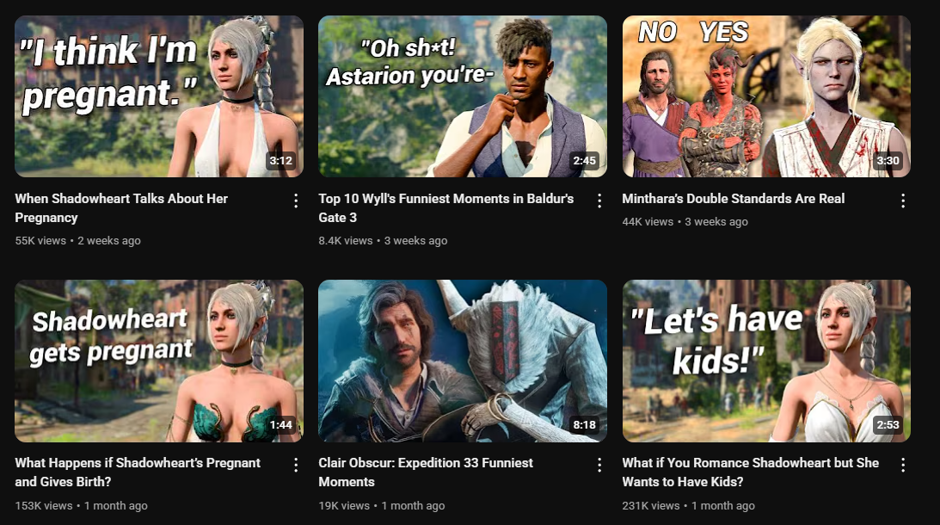
Task: Open title "What if You Romance Shadowheart"
Action: [x=751, y=472]
